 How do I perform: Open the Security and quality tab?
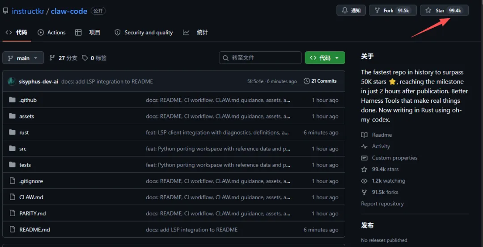coord(144,33)
